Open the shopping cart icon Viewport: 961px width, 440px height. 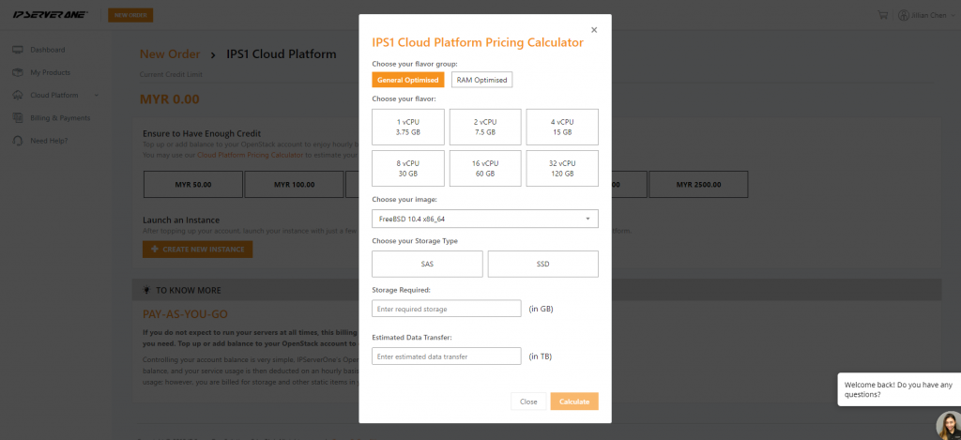click(882, 15)
